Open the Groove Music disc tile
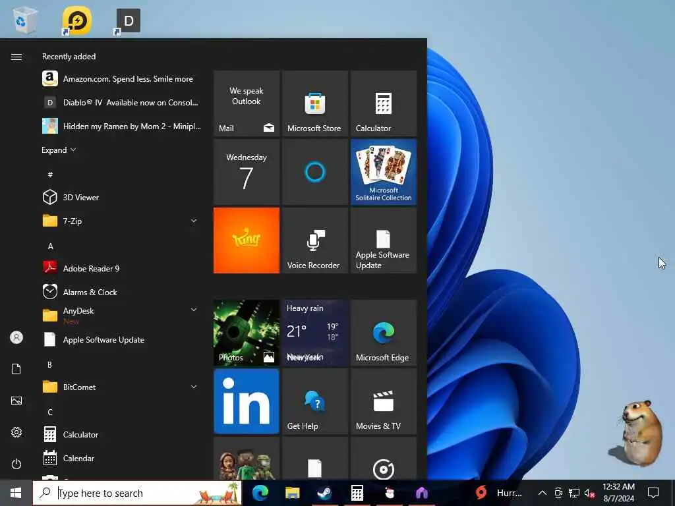This screenshot has width=675, height=506. [x=384, y=459]
